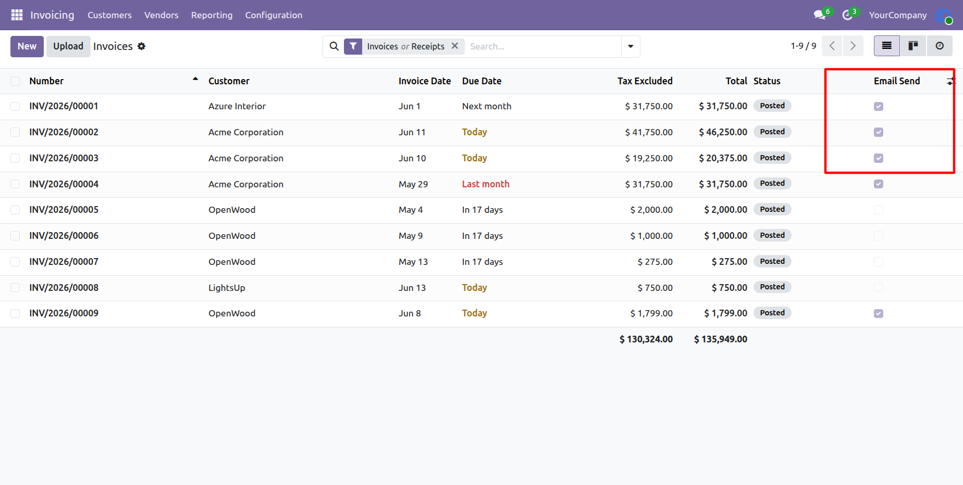Tick the select-all checkbox in header
The width and height of the screenshot is (963, 485).
pyautogui.click(x=15, y=81)
